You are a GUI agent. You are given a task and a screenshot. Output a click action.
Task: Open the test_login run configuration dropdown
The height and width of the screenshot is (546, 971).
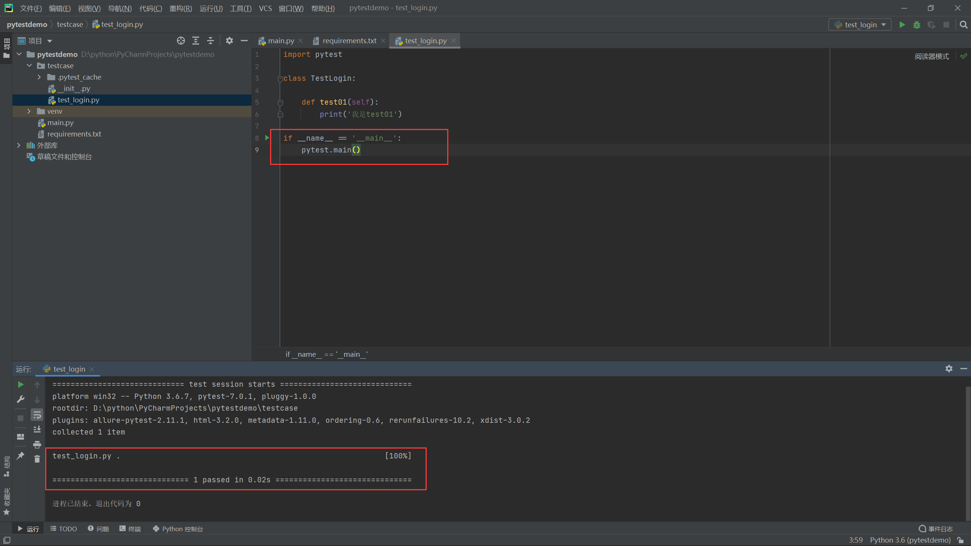click(860, 25)
